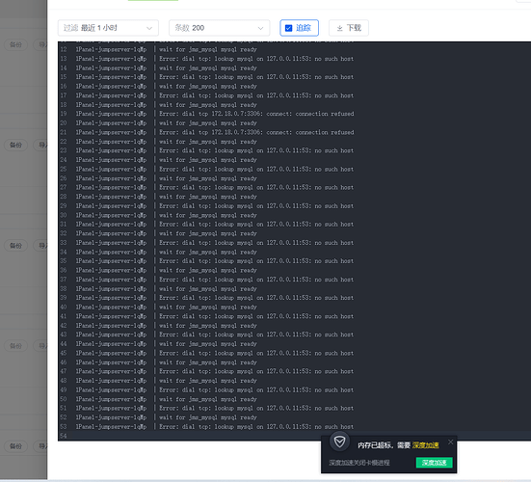
Task: Click empty log line 54
Action: (x=295, y=436)
